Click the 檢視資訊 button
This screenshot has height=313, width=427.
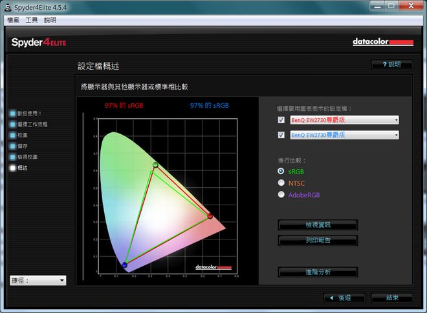click(x=318, y=225)
